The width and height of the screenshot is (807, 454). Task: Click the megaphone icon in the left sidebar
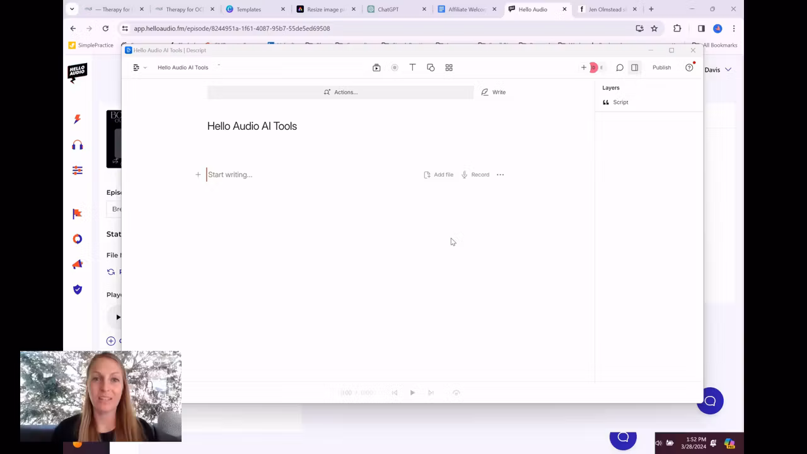[x=77, y=264]
